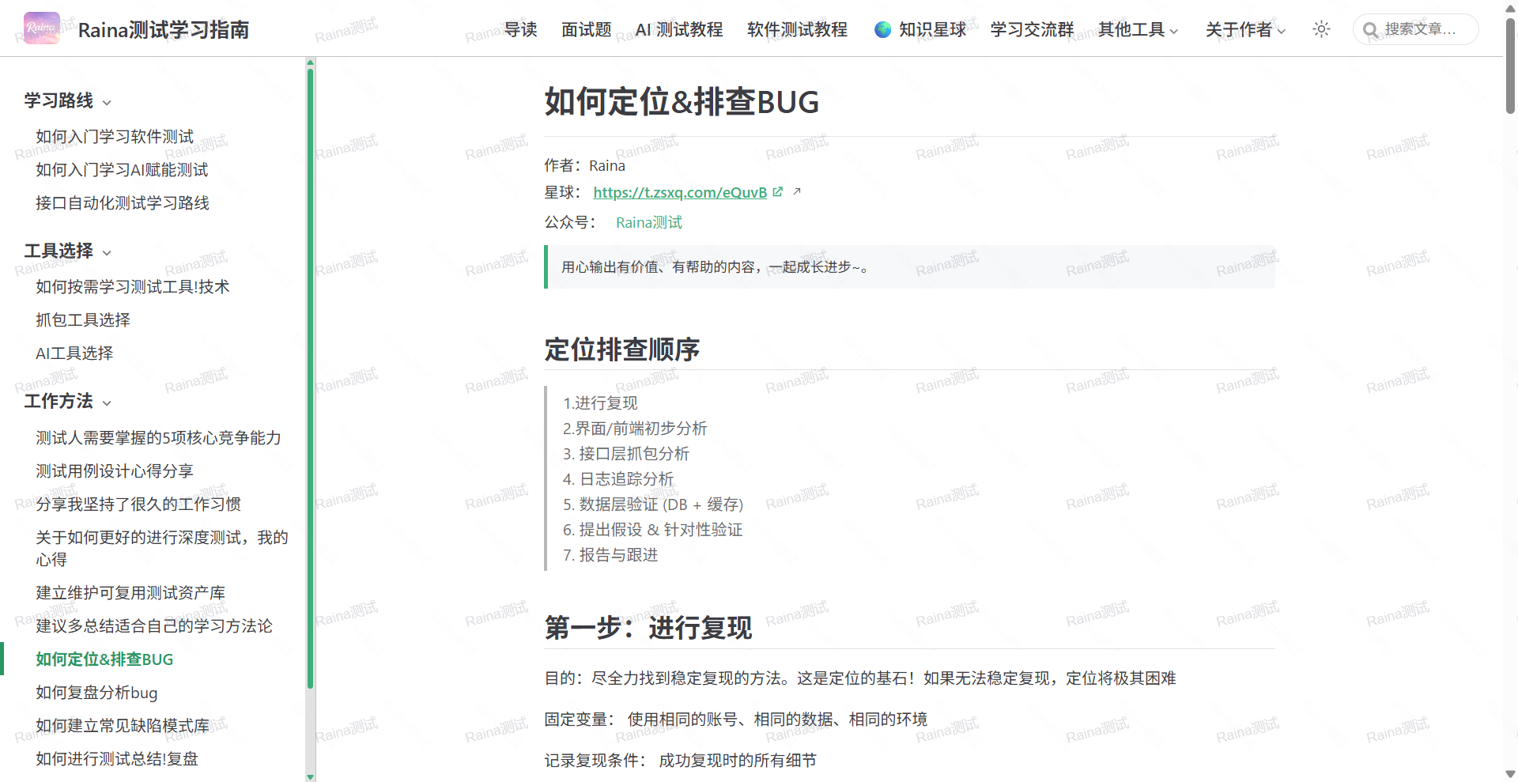Focus the 搜索文章 search field
The image size is (1518, 782).
pyautogui.click(x=1415, y=29)
